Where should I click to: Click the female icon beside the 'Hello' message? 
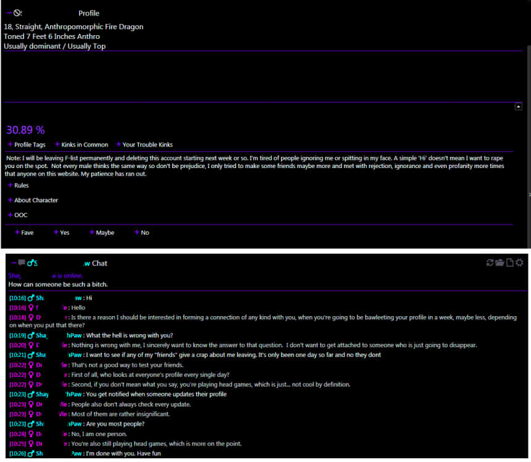point(31,308)
